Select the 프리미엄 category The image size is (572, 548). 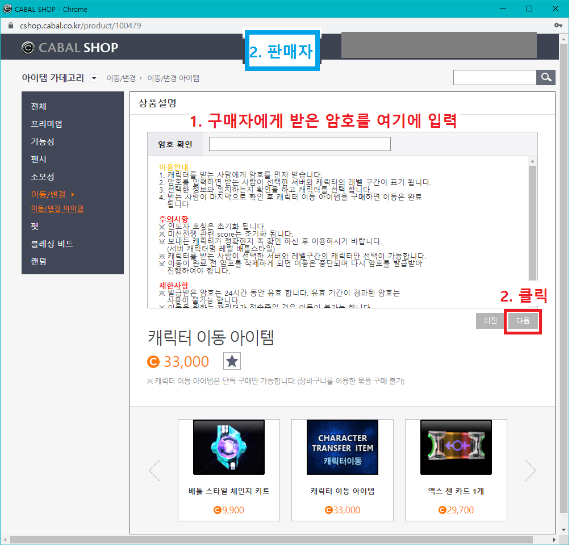[x=47, y=124]
